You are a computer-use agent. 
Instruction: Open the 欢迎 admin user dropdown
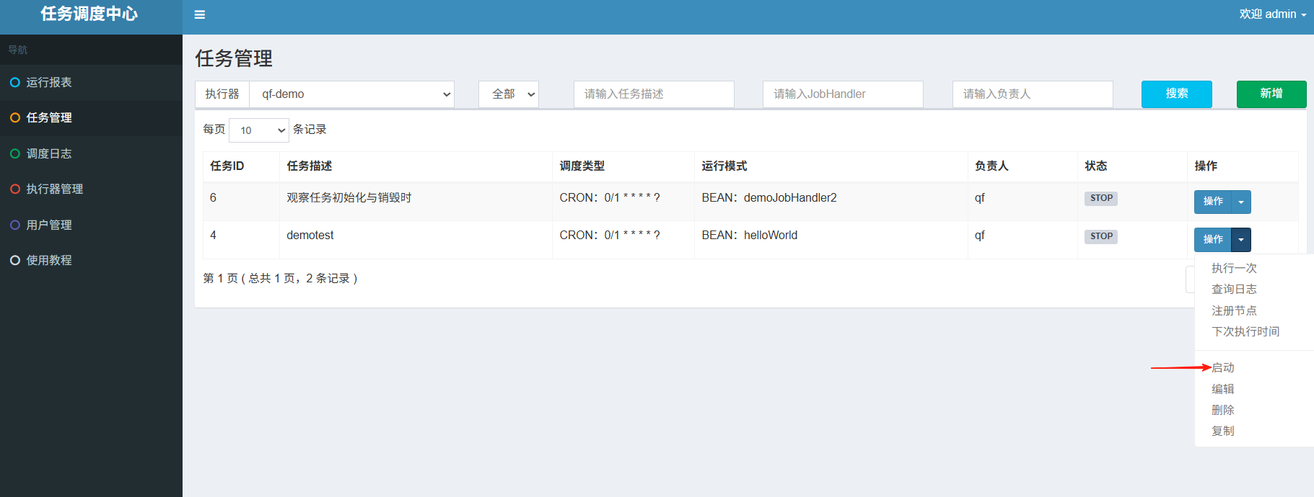[x=1272, y=14]
